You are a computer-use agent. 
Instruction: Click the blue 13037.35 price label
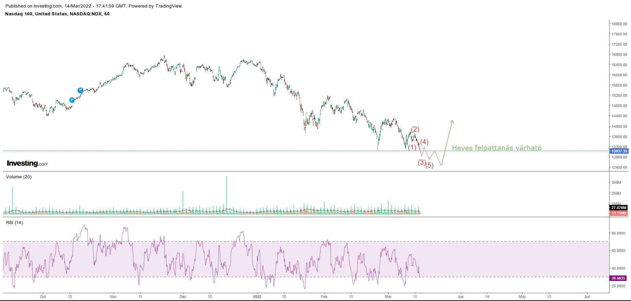[619, 151]
